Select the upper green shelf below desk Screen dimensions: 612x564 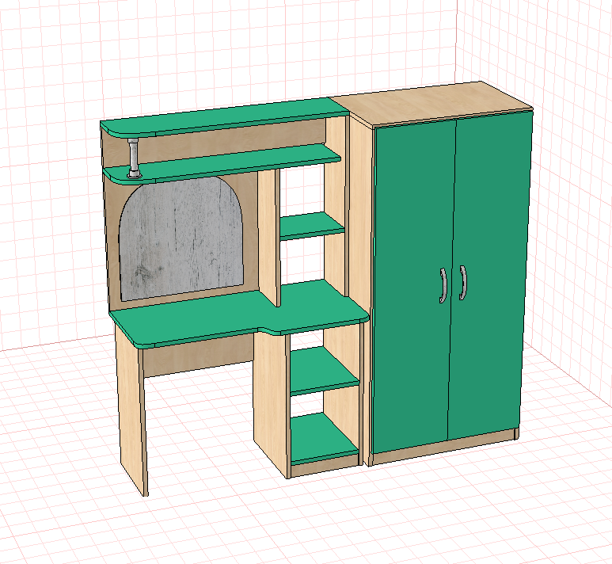point(325,371)
